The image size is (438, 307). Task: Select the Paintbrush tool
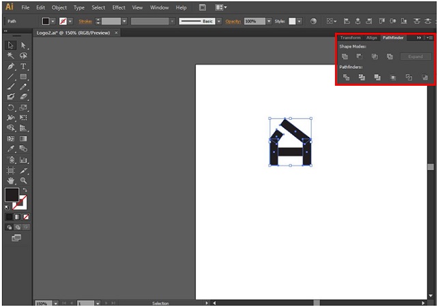[11, 87]
